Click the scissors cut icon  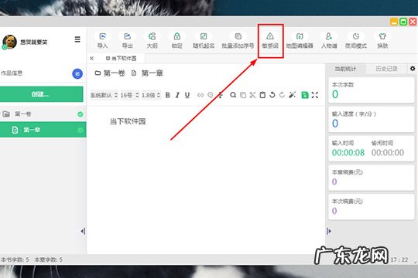pos(252,95)
